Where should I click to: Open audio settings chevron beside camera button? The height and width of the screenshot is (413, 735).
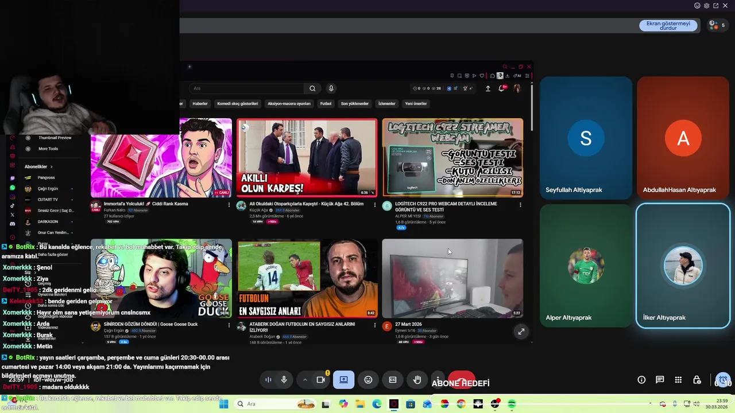305,380
